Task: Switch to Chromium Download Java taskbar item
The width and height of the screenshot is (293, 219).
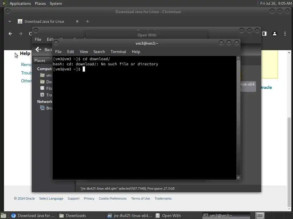Action: coord(33,216)
